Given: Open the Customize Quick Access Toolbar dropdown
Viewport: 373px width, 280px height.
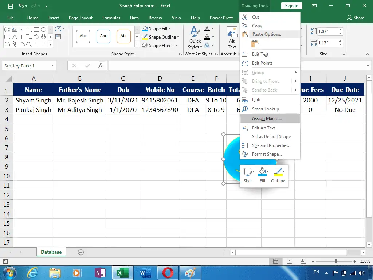Looking at the screenshot, I should [46, 6].
